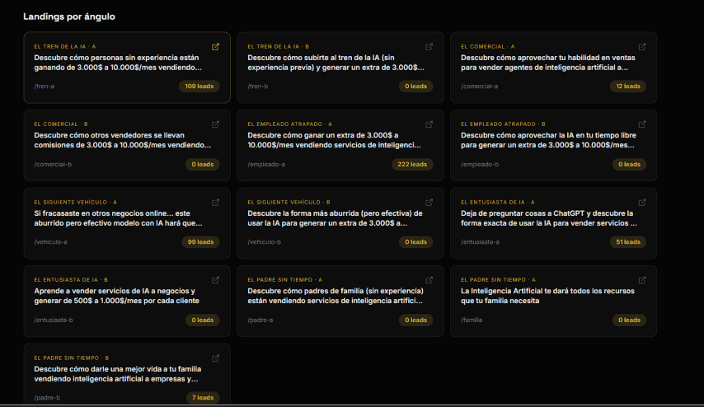Click the 0 leads badge on /empleado-b card
The image size is (704, 407).
point(630,164)
